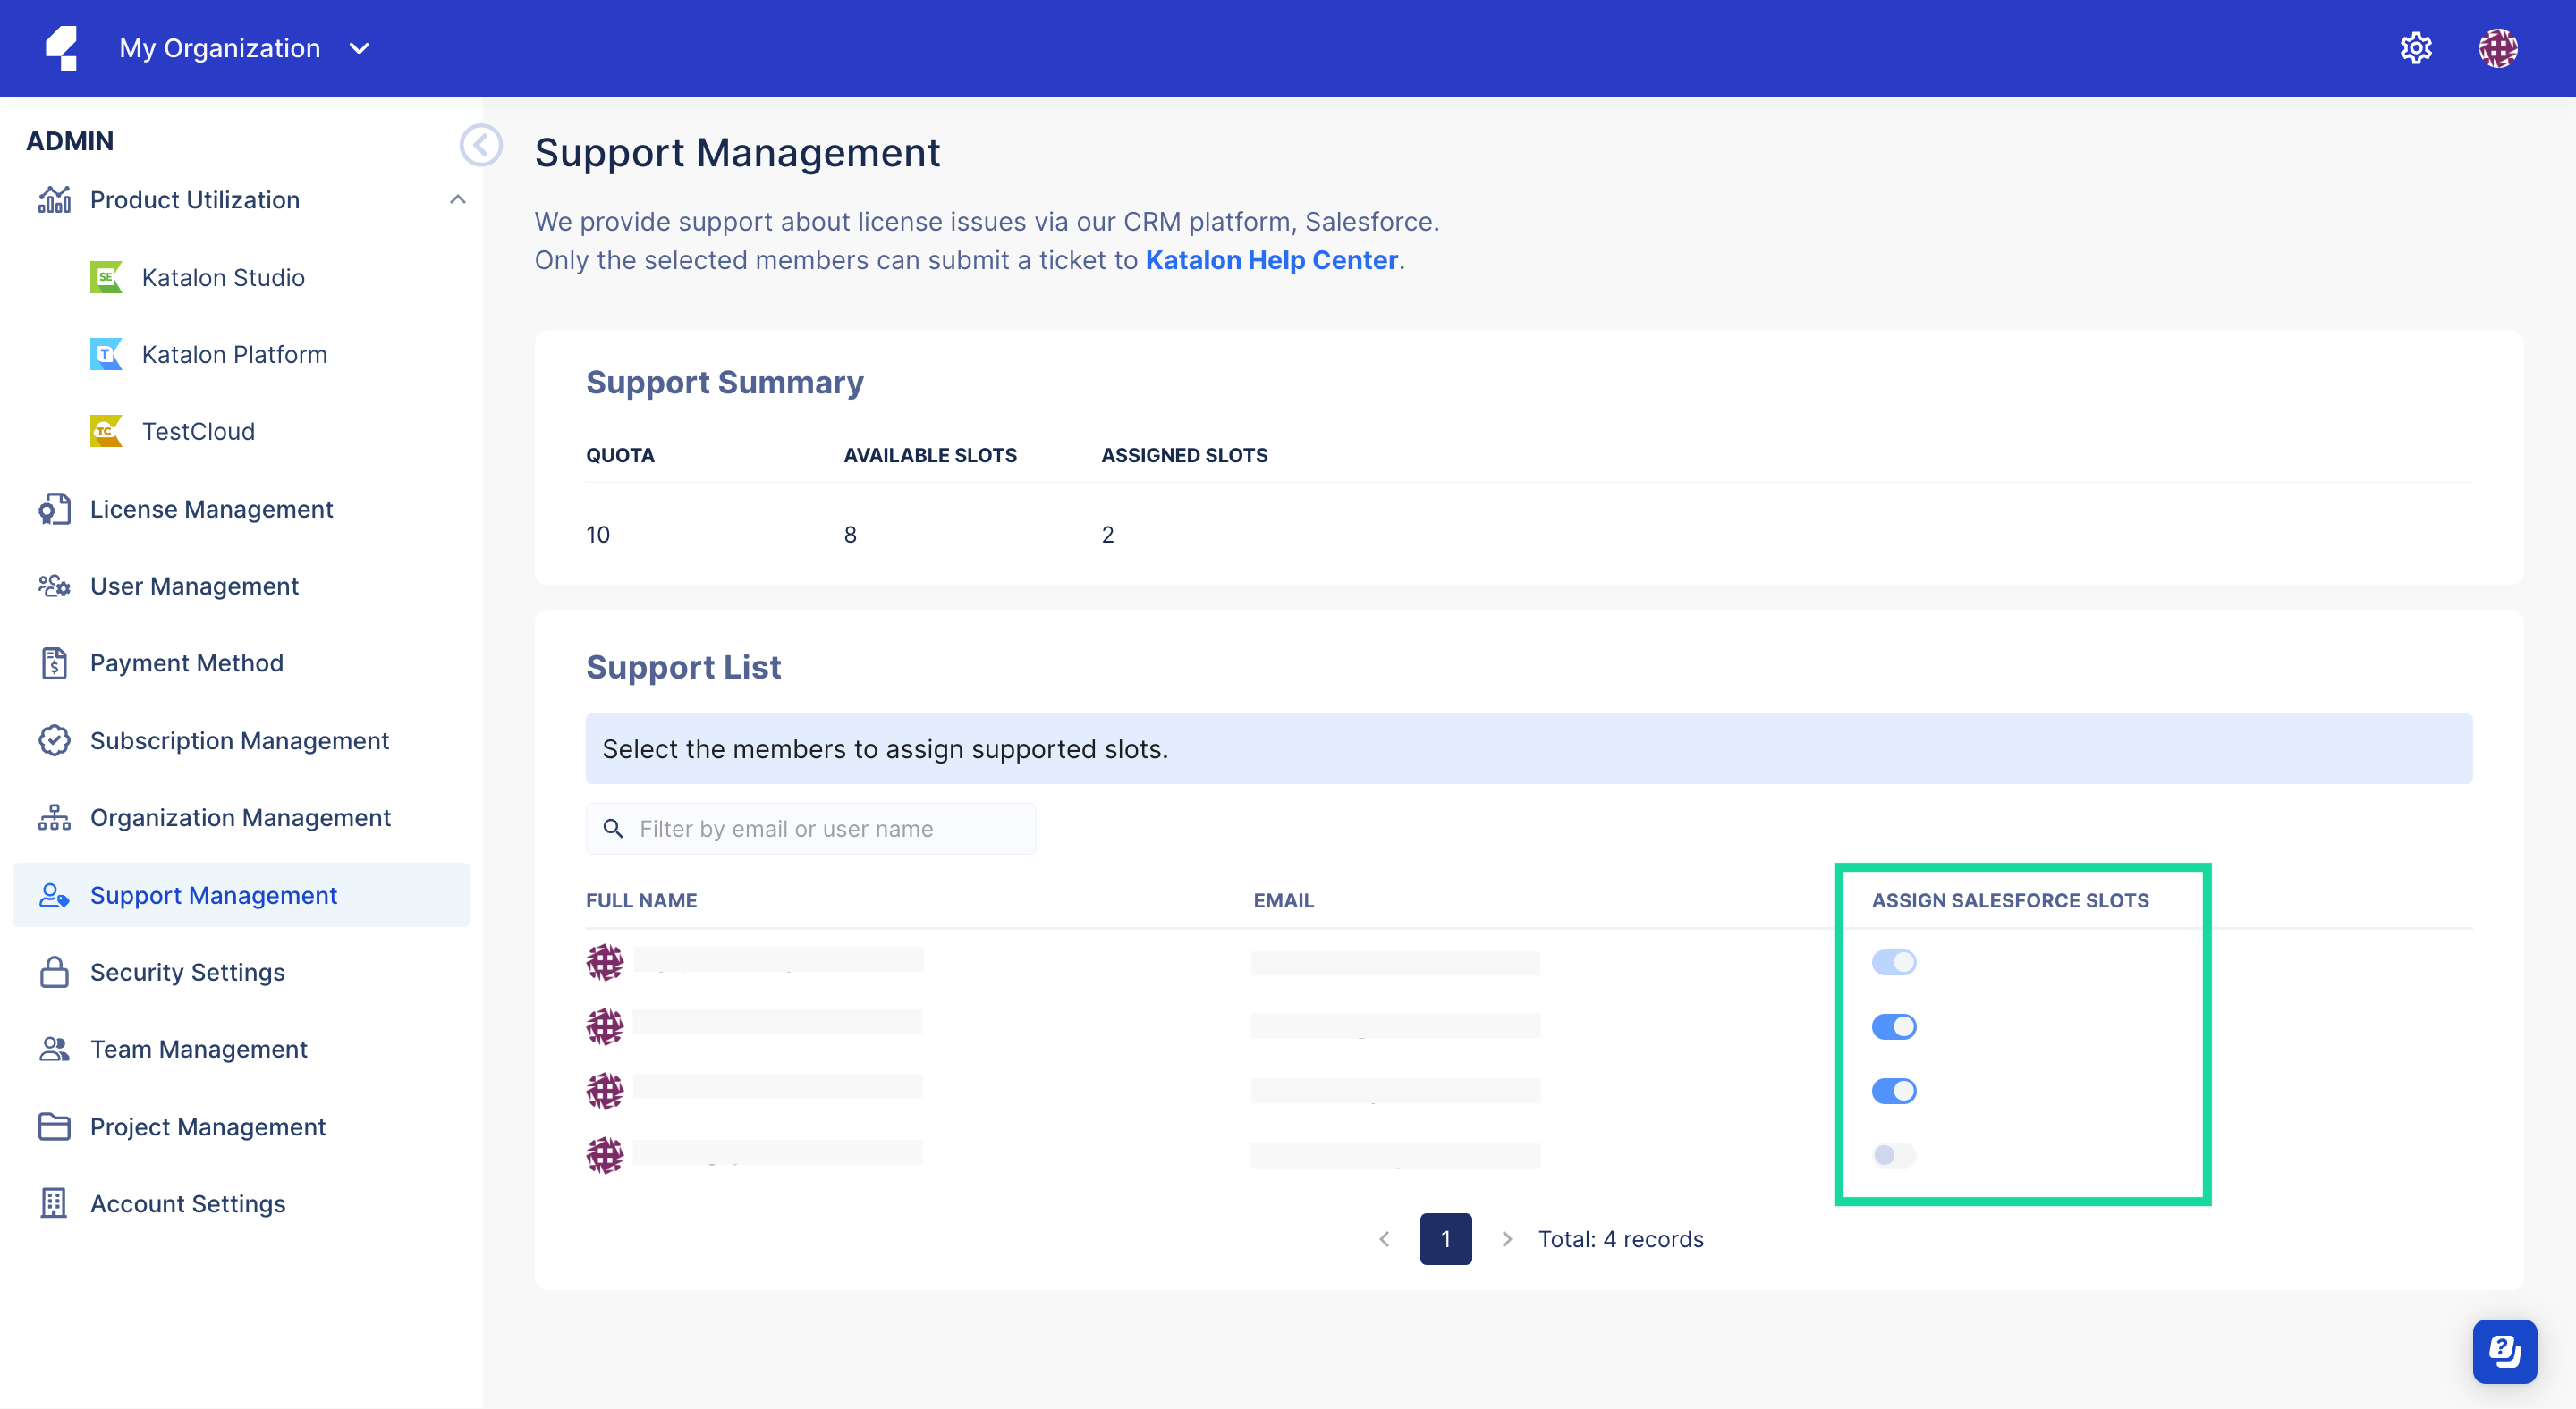Open the Katalon Platform section
Viewport: 2576px width, 1409px height.
click(234, 354)
